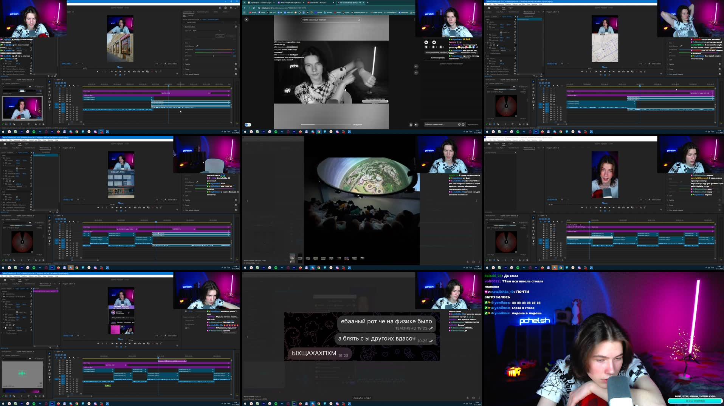
Task: Select the Razor tool in the timeline toolbar
Action: (50, 91)
